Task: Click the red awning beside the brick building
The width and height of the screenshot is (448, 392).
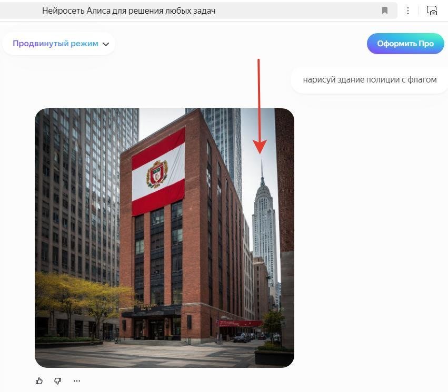Action: [240, 323]
